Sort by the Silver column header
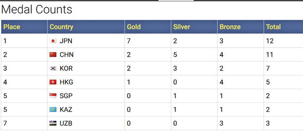The image size is (303, 137). click(182, 27)
